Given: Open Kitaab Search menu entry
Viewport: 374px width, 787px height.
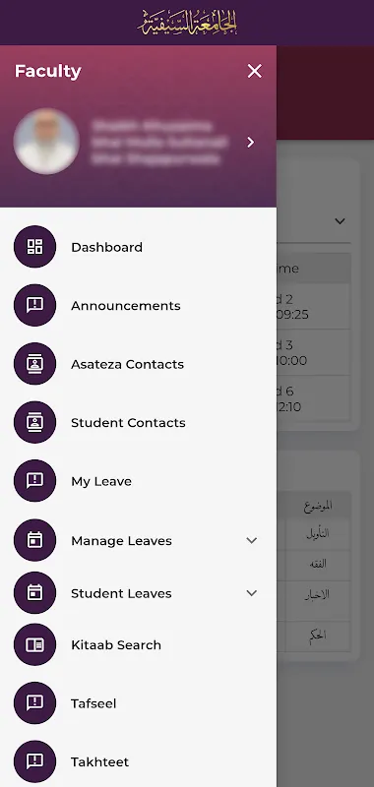Looking at the screenshot, I should tap(116, 645).
